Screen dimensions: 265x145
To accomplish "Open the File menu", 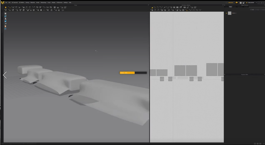I will coord(6,3).
